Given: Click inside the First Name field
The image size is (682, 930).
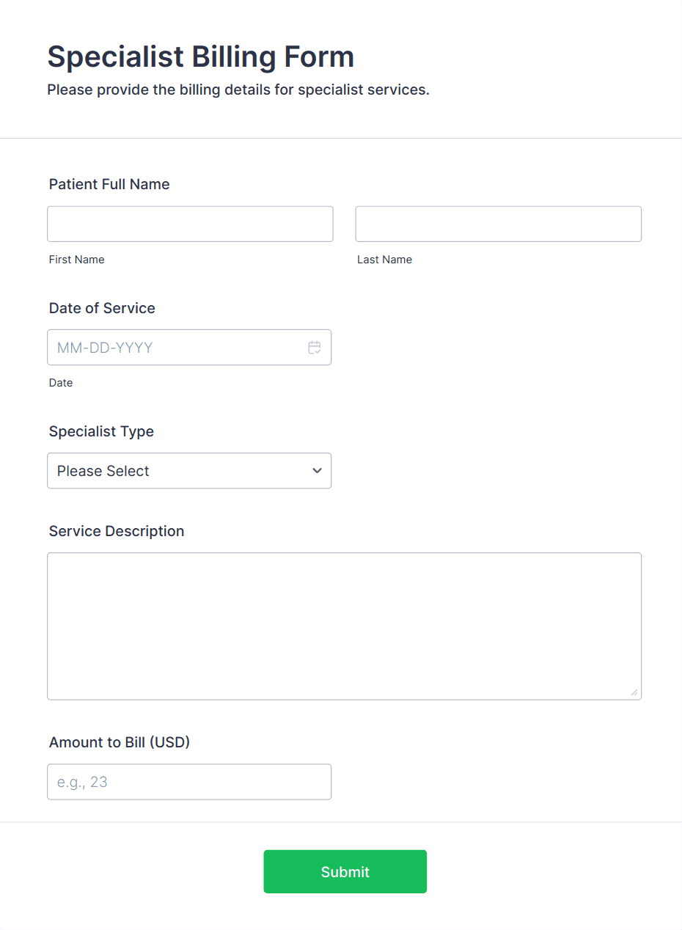Looking at the screenshot, I should (x=190, y=224).
